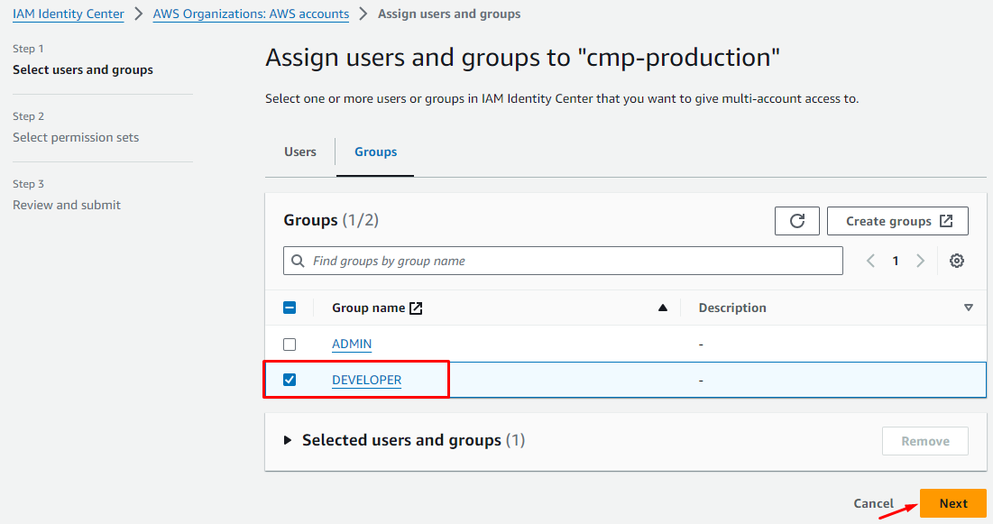Click the refresh groups icon button
The image size is (993, 524).
click(x=796, y=221)
